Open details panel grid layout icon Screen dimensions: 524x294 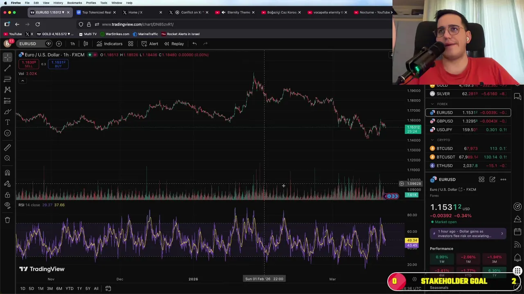tap(481, 180)
